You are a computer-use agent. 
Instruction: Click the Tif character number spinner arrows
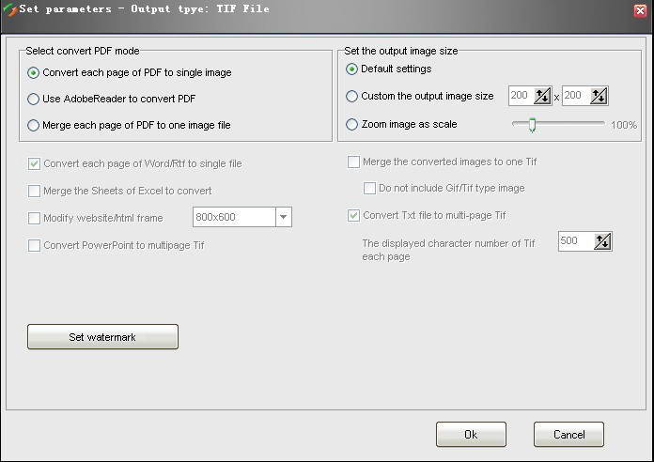click(x=603, y=241)
